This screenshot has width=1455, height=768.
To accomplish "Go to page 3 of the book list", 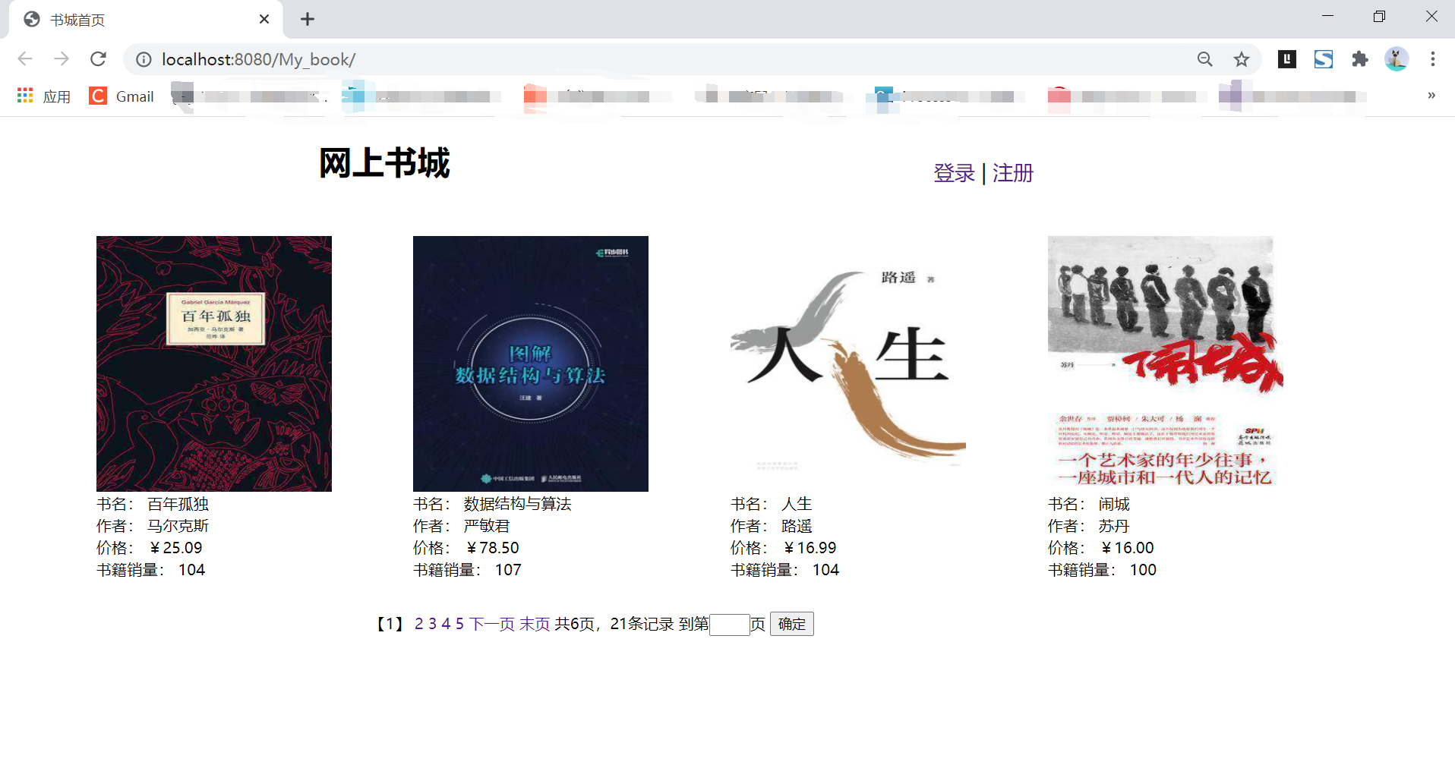I will coord(433,624).
